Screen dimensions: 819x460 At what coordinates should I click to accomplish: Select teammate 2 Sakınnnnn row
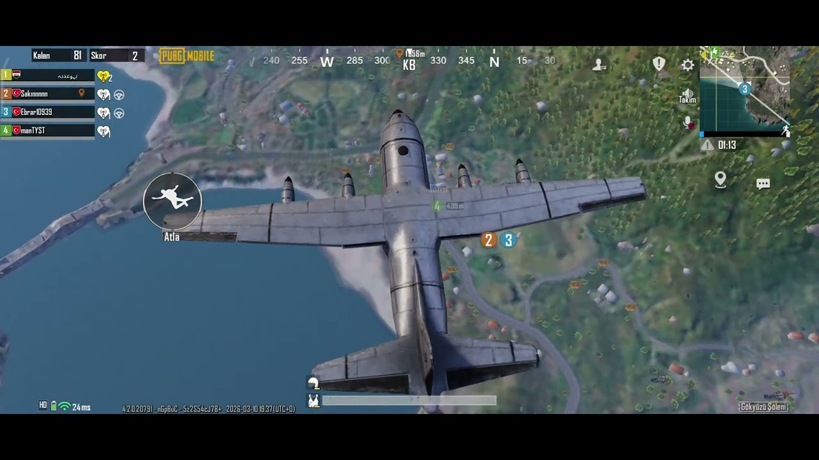click(x=47, y=94)
